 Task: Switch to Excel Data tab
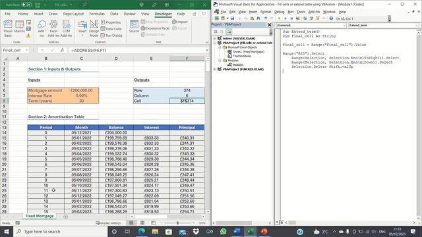(x=114, y=14)
